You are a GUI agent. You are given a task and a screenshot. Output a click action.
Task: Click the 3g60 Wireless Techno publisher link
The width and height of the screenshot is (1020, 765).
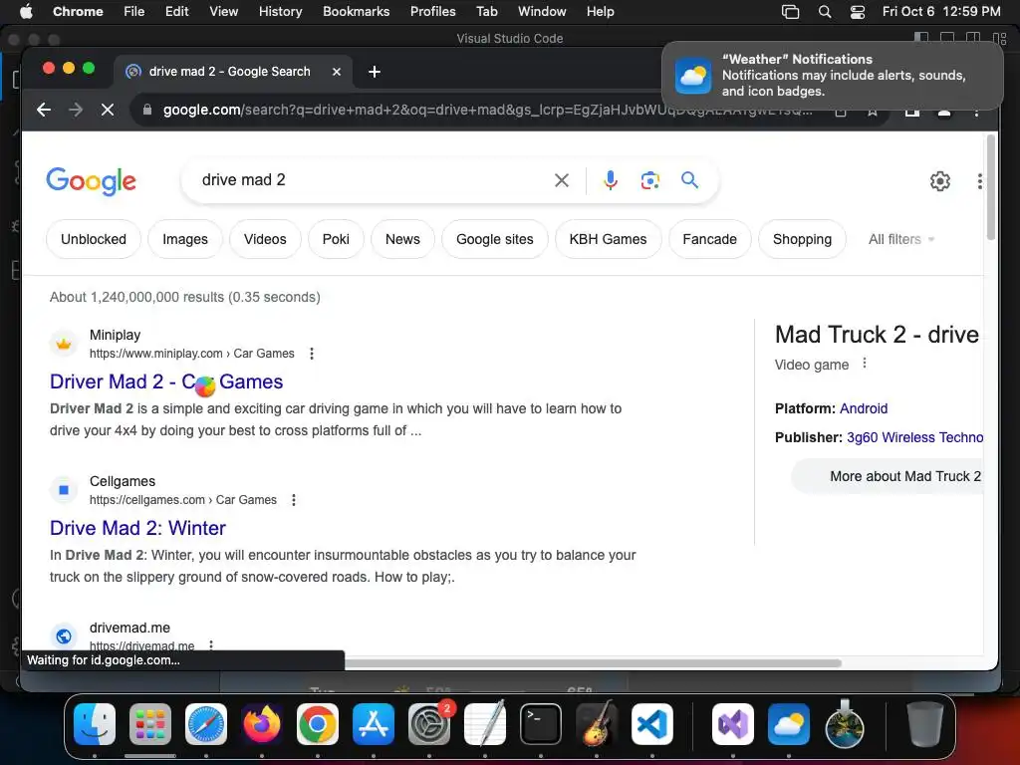pos(914,437)
